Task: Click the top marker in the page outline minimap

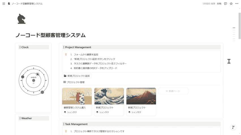Action: [234, 28]
